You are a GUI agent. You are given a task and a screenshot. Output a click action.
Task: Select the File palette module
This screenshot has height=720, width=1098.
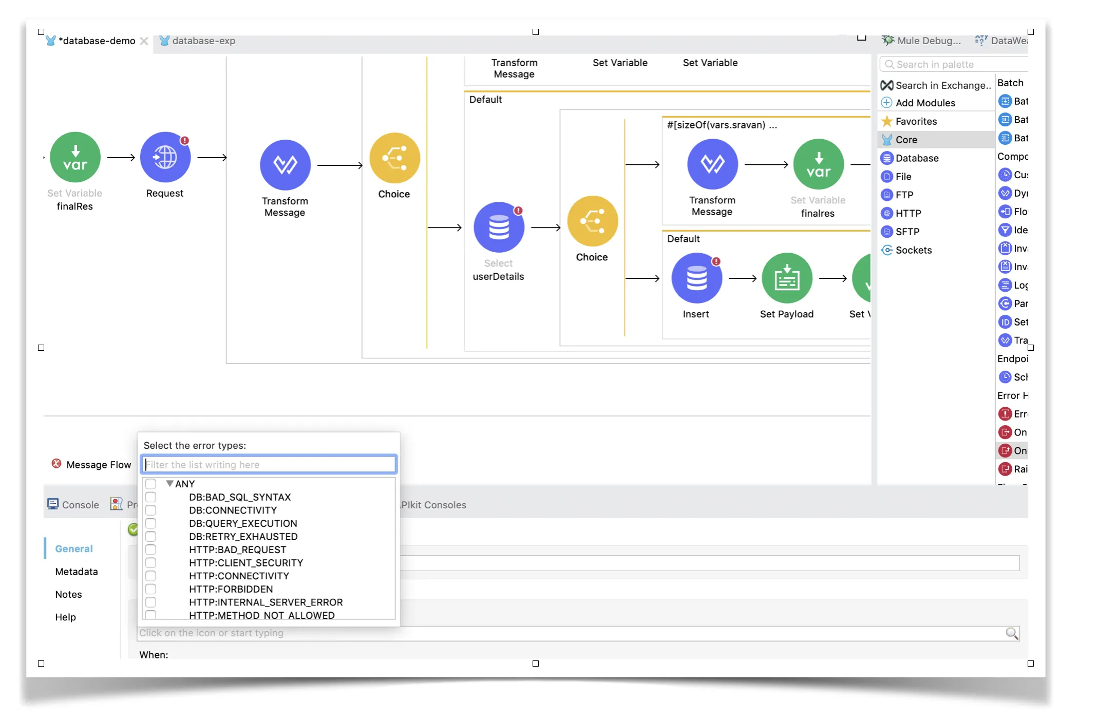pos(896,177)
